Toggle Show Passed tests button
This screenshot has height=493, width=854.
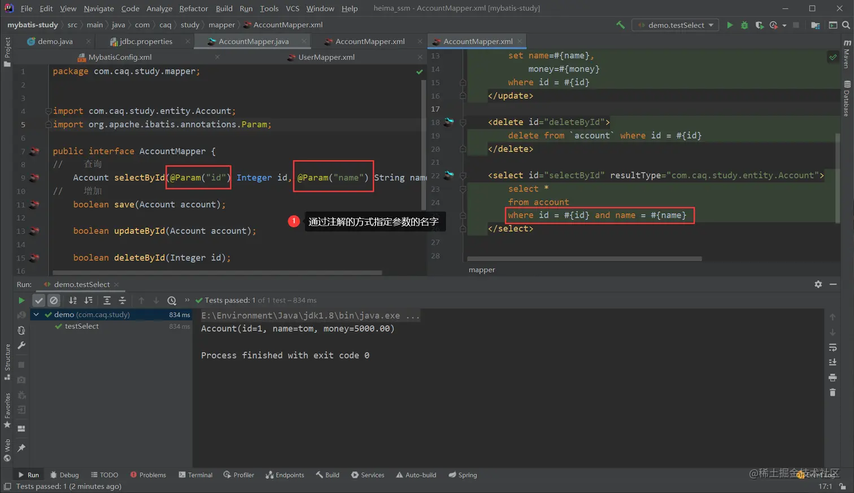pyautogui.click(x=38, y=300)
